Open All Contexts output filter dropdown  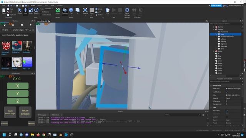pos(57,115)
